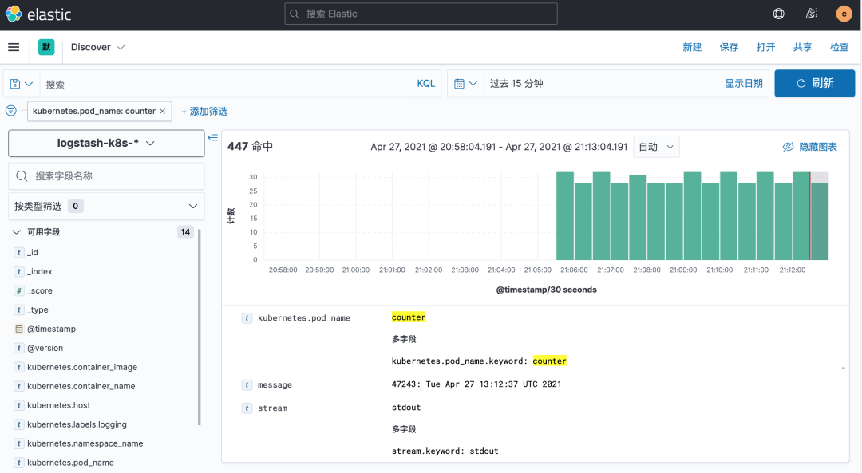Click the New (新建) menu item

tap(692, 47)
